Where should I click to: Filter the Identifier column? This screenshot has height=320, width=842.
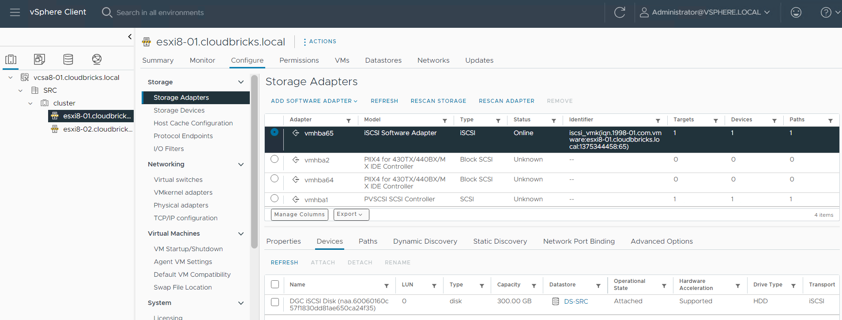tap(658, 120)
